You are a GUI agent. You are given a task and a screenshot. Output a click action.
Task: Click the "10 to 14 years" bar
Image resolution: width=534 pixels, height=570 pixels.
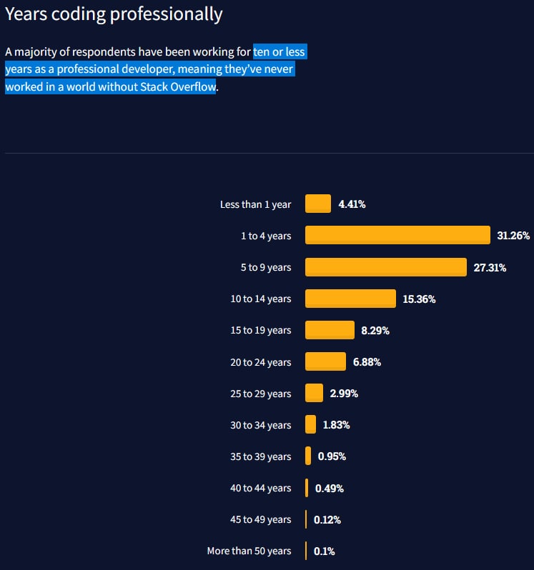tap(350, 299)
